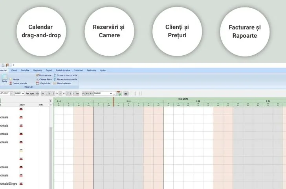Open the date picker dropdown arrow
Image resolution: width=286 pixels, height=189 pixels.
coord(11,94)
